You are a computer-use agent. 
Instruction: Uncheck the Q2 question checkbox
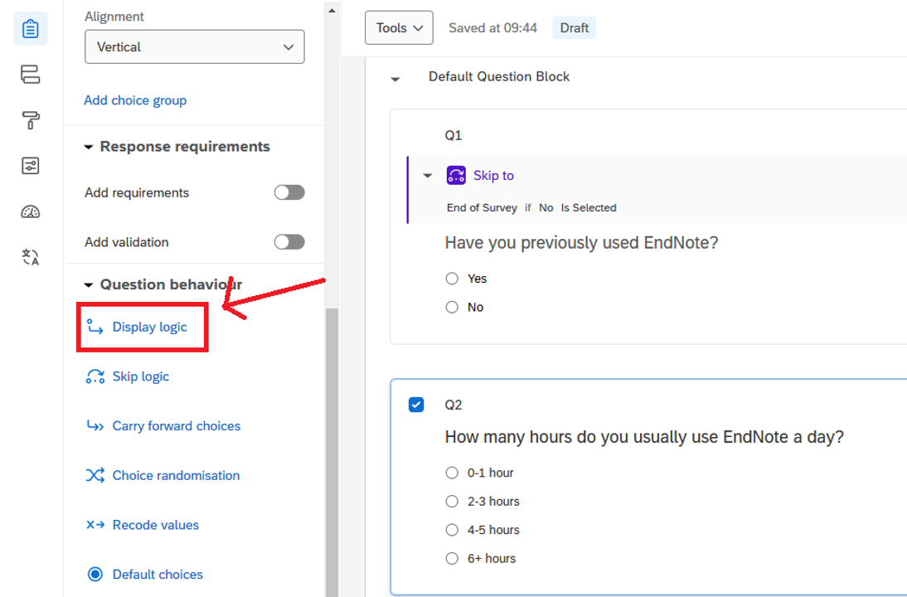click(x=416, y=405)
